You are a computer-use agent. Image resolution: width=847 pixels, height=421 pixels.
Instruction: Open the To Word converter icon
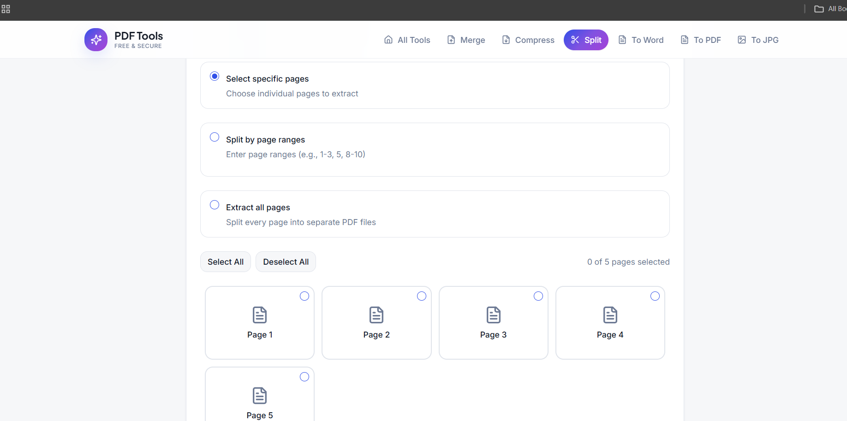622,40
